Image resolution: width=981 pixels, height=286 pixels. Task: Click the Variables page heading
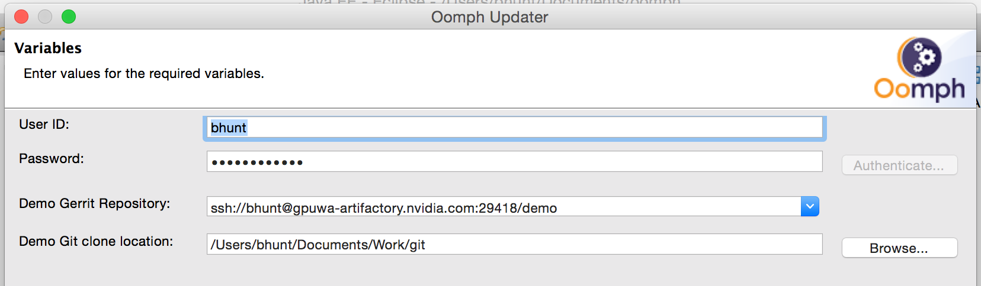[x=48, y=48]
